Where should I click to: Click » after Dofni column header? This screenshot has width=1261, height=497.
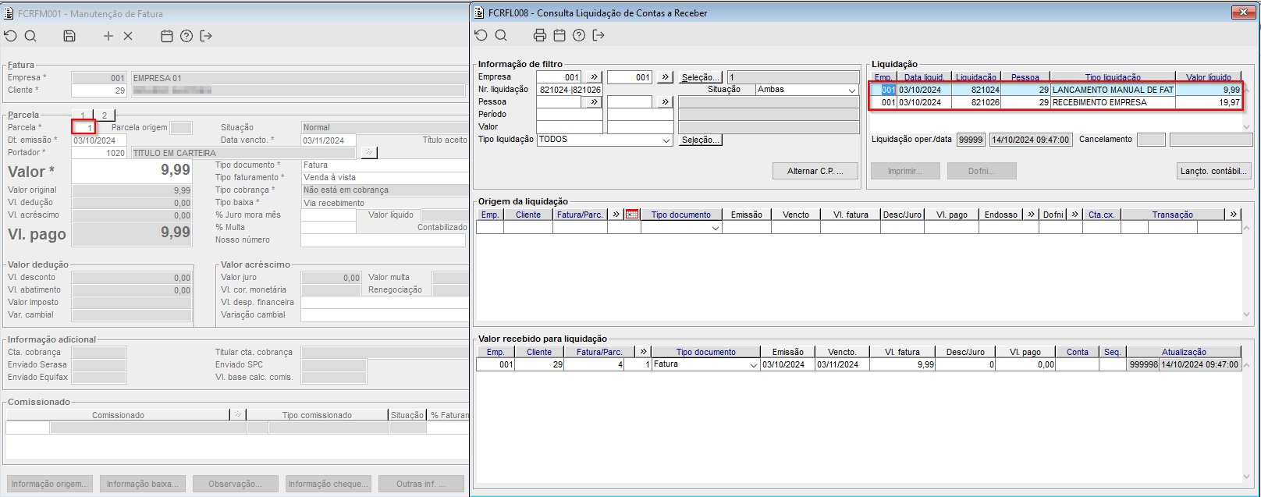[1075, 215]
